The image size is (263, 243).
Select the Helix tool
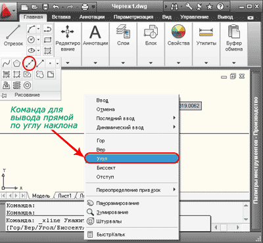(x=16, y=85)
